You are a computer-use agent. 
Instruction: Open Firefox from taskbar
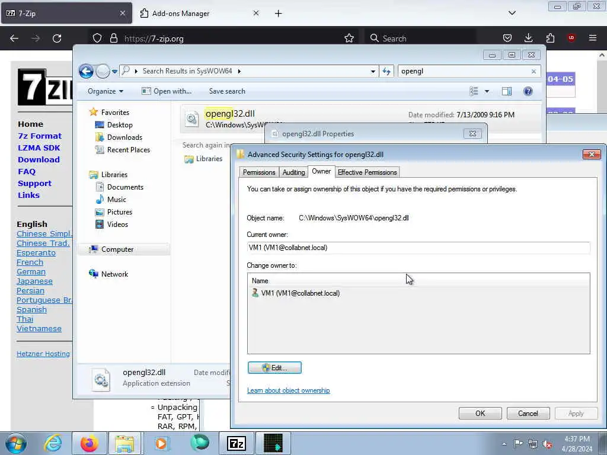pyautogui.click(x=89, y=443)
